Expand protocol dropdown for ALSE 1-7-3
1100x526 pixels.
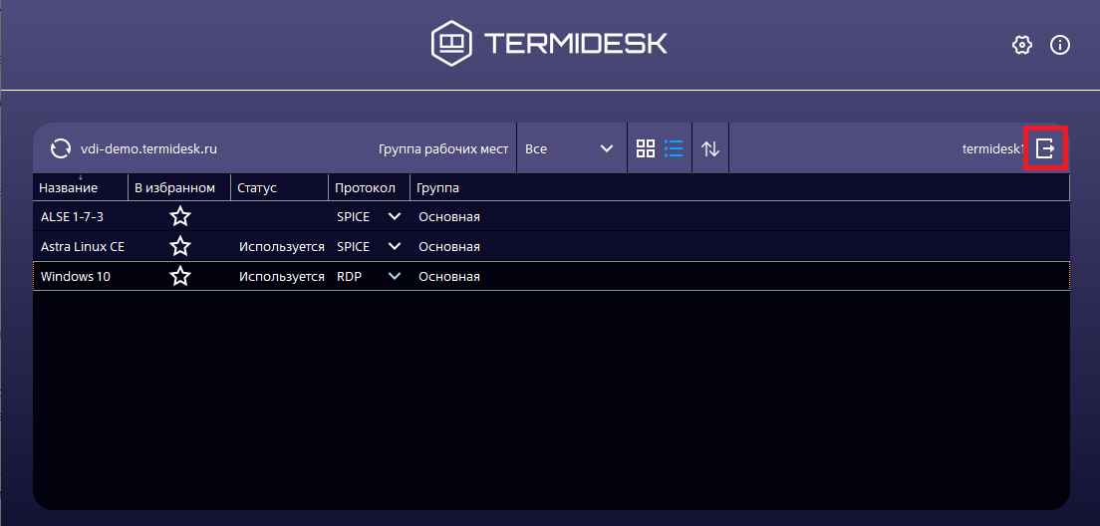(395, 216)
